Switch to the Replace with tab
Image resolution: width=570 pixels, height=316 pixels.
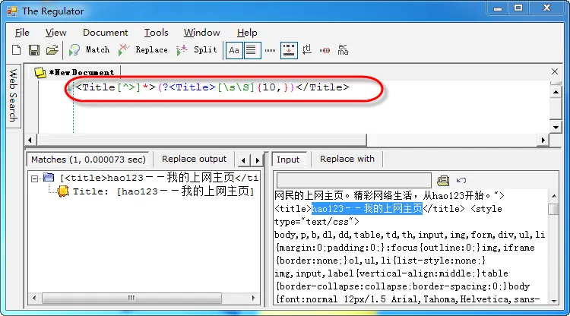[347, 159]
